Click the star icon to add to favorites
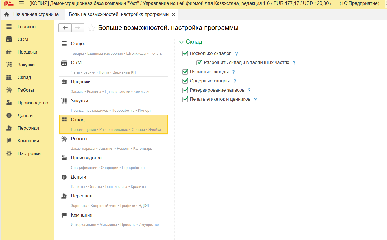Screen dimensions: 387x240 pyautogui.click(x=91, y=28)
